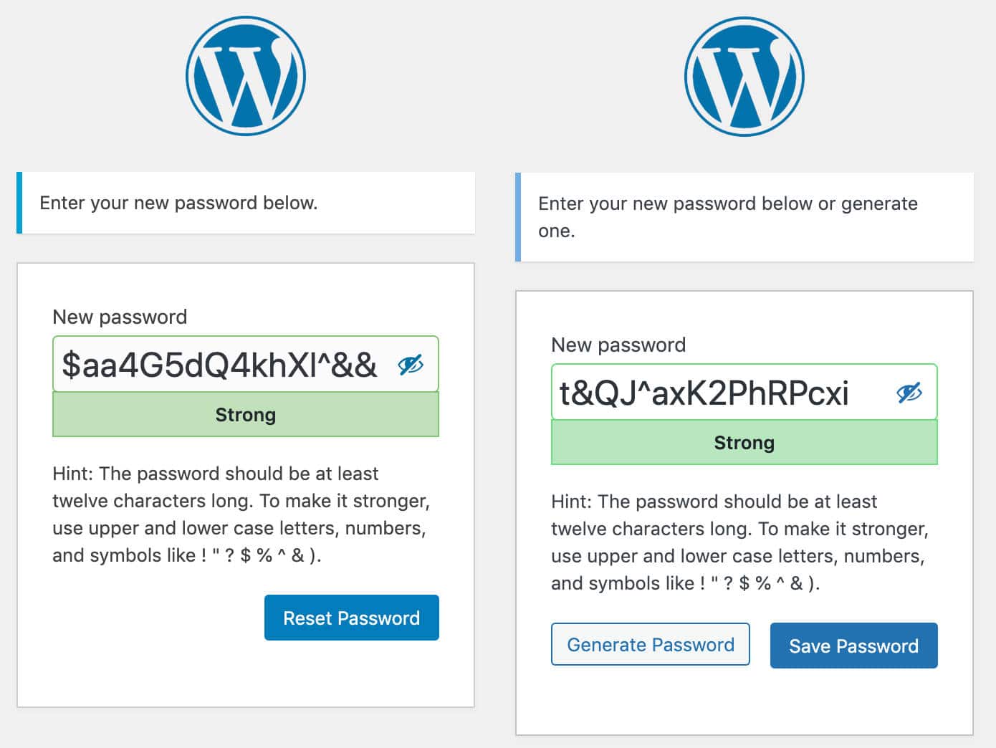Click the Save Password button

pos(853,645)
